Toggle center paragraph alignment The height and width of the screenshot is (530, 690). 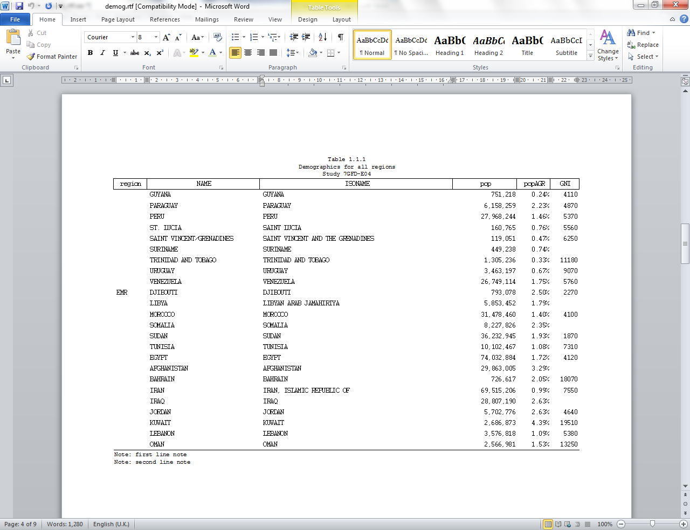[247, 52]
